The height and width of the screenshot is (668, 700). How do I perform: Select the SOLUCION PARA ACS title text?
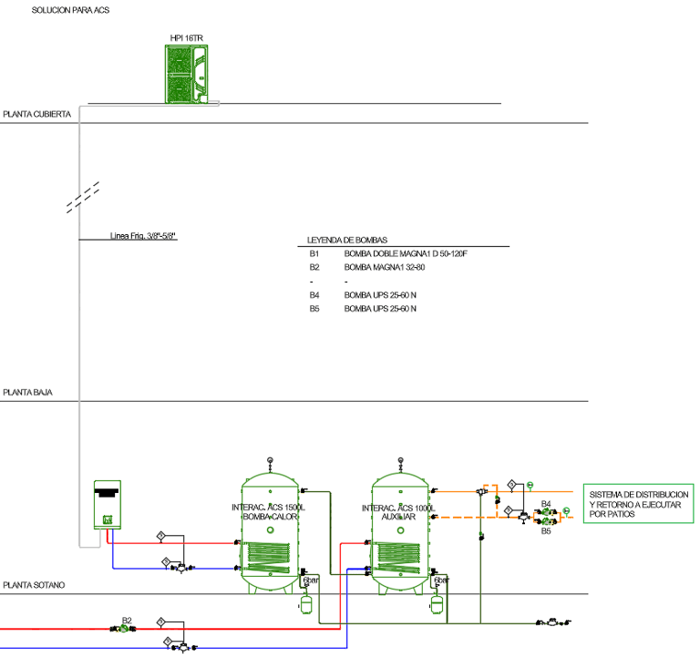(70, 10)
